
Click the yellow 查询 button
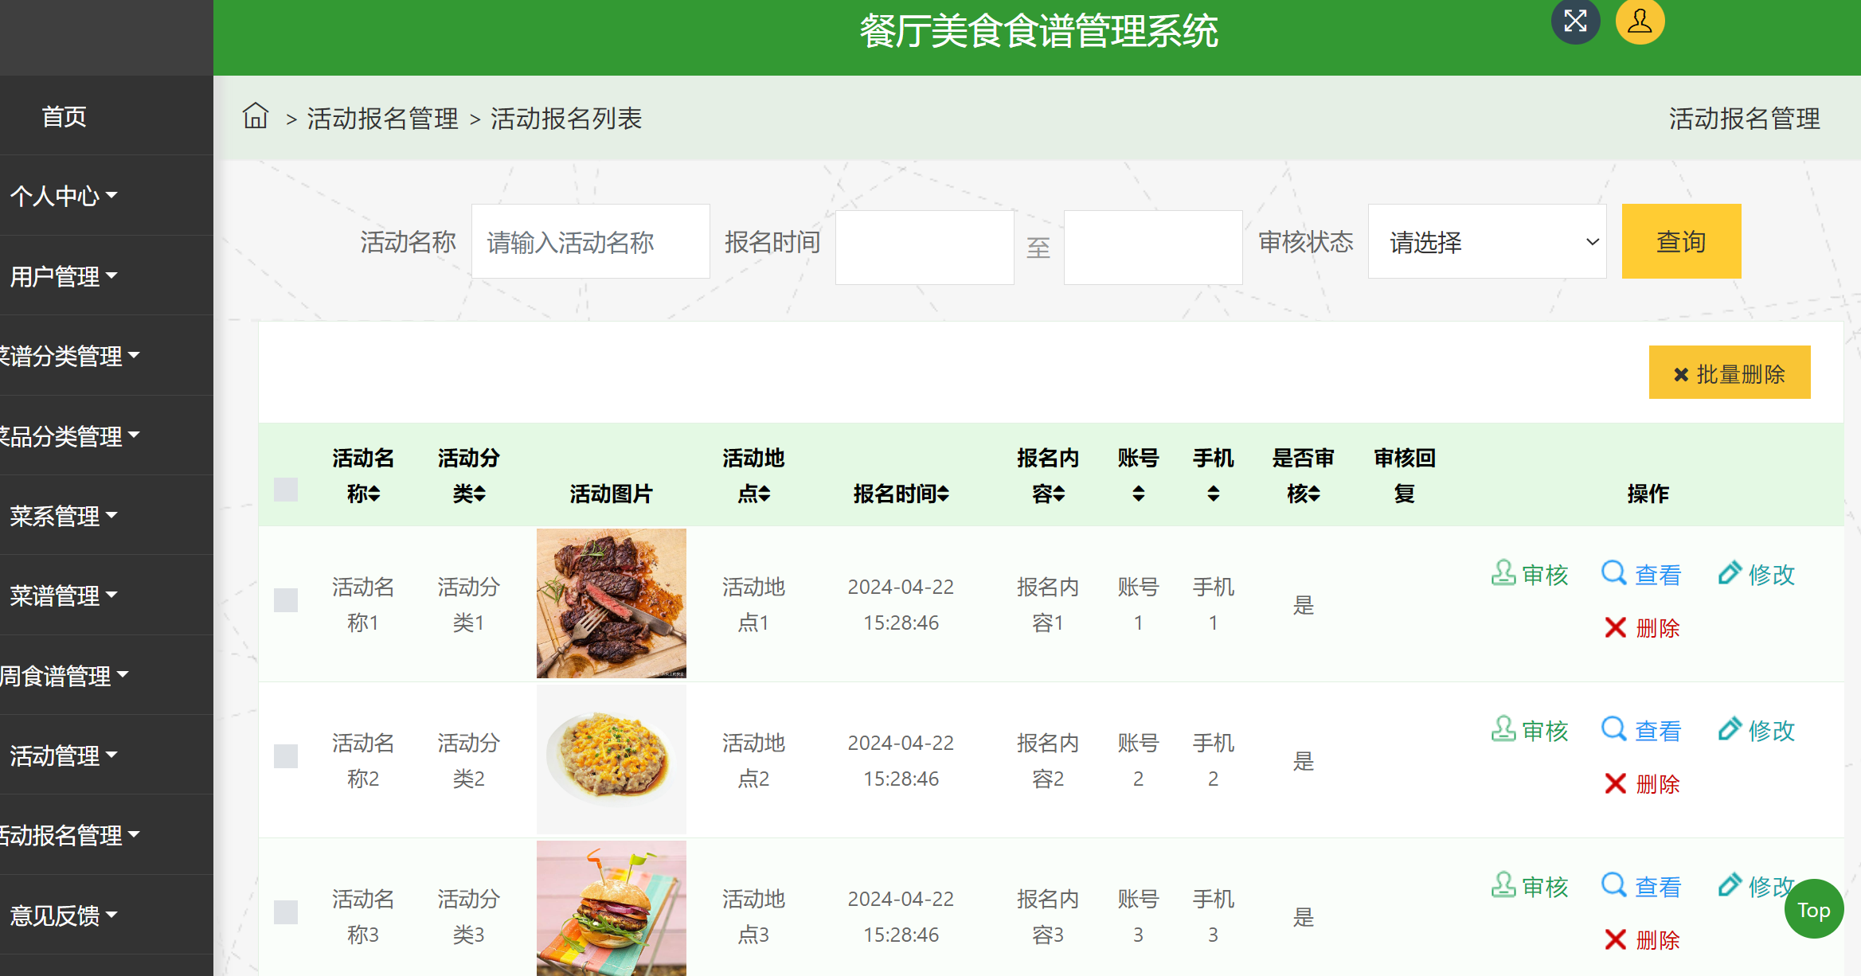click(1681, 241)
